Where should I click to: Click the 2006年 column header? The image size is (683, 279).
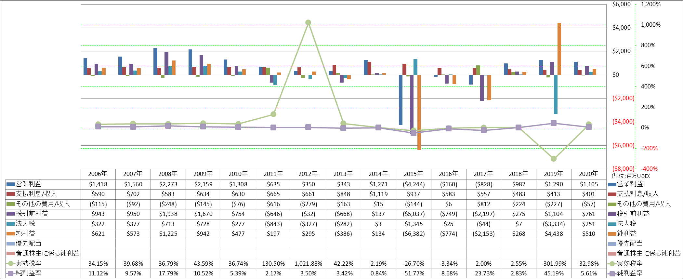[x=98, y=174]
